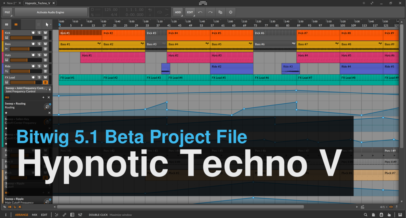
Task: Solo the Bass track
Action: pyautogui.click(x=39, y=44)
